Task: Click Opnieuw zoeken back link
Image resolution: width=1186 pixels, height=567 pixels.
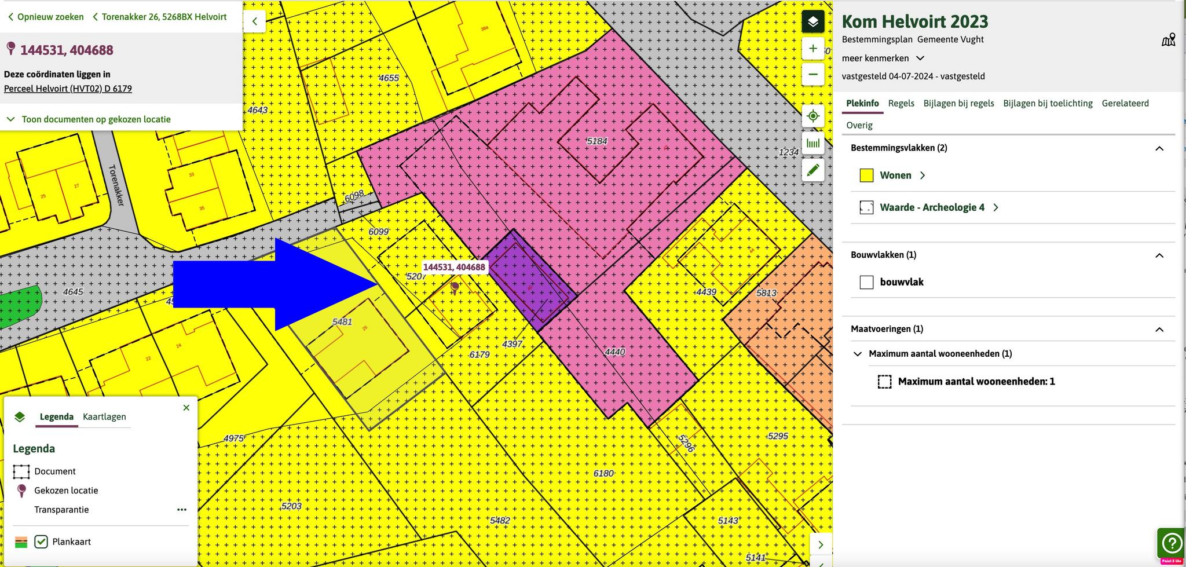Action: click(46, 17)
